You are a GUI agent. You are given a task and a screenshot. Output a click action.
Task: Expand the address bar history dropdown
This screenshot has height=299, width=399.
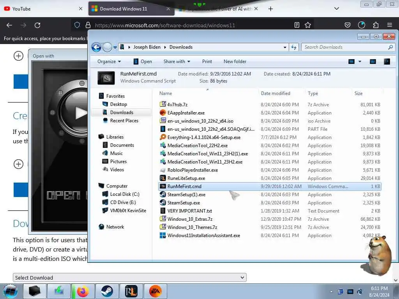tap(285, 47)
